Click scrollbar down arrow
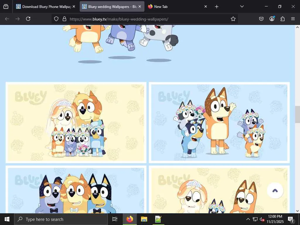The width and height of the screenshot is (300, 225). click(x=297, y=211)
